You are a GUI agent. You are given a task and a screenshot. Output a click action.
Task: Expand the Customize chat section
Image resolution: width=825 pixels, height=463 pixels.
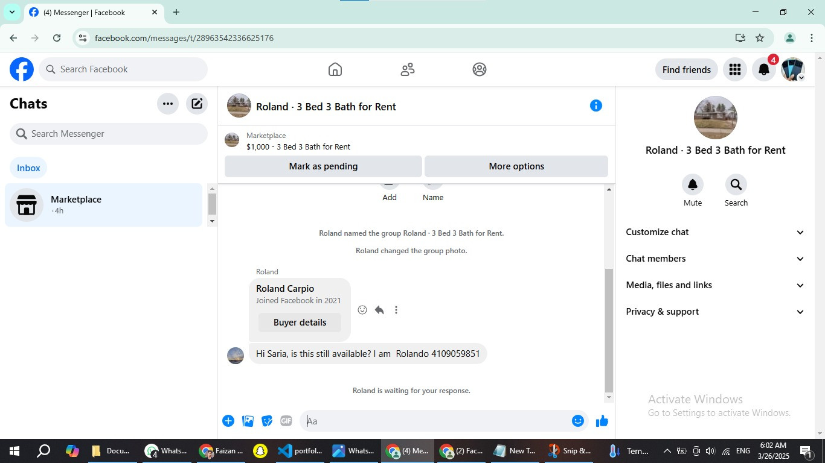tap(716, 232)
